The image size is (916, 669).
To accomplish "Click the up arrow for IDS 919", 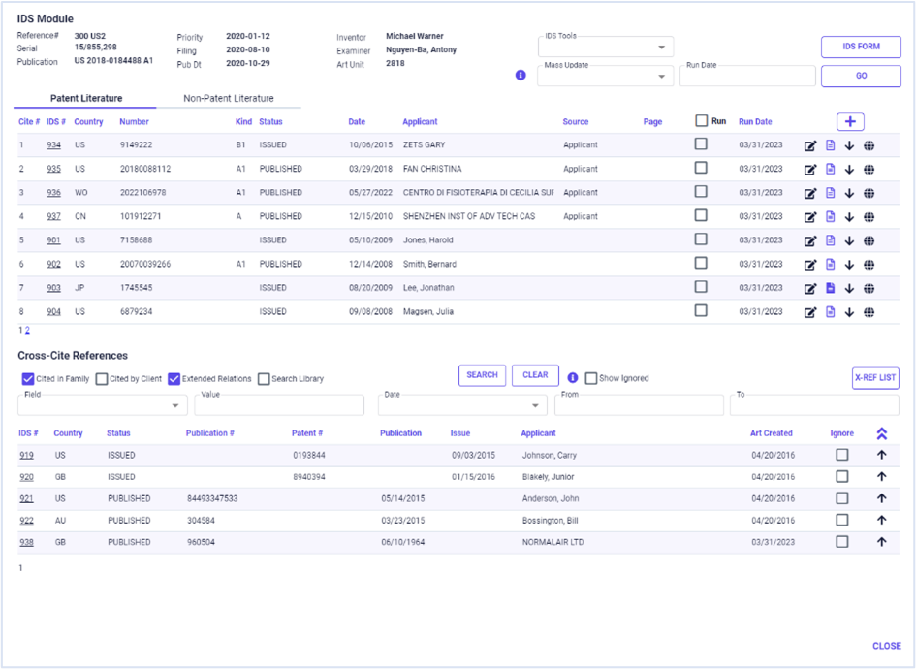I will [881, 455].
